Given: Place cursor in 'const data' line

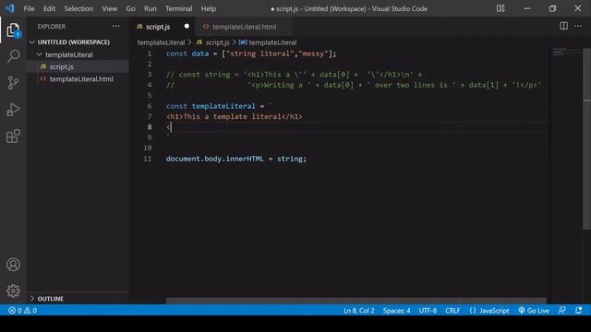Looking at the screenshot, I should [x=251, y=53].
